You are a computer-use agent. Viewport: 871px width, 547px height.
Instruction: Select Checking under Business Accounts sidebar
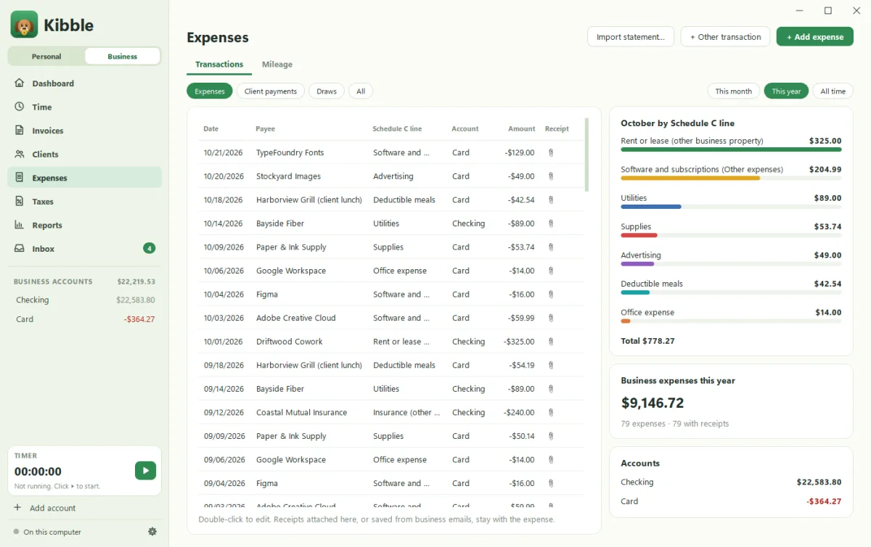(85, 300)
